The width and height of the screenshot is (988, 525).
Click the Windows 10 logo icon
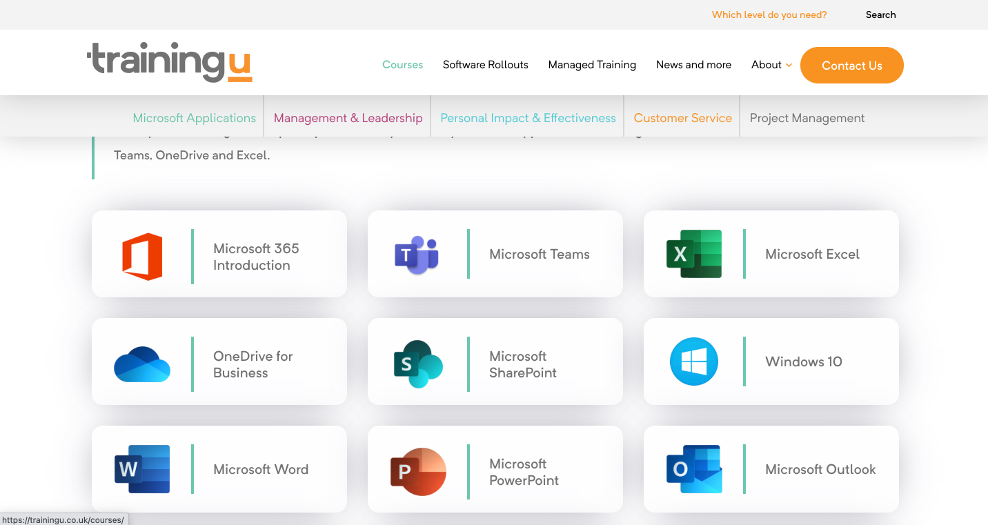[x=694, y=361]
